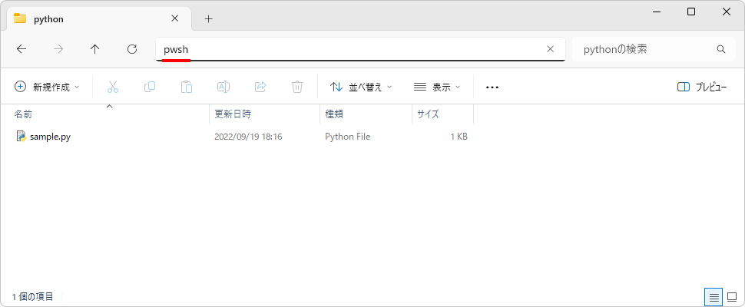
Task: Refresh the python folder view
Action: point(132,49)
